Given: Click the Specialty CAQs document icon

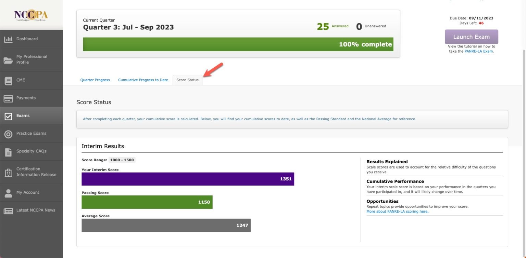Looking at the screenshot, I should coord(8,152).
